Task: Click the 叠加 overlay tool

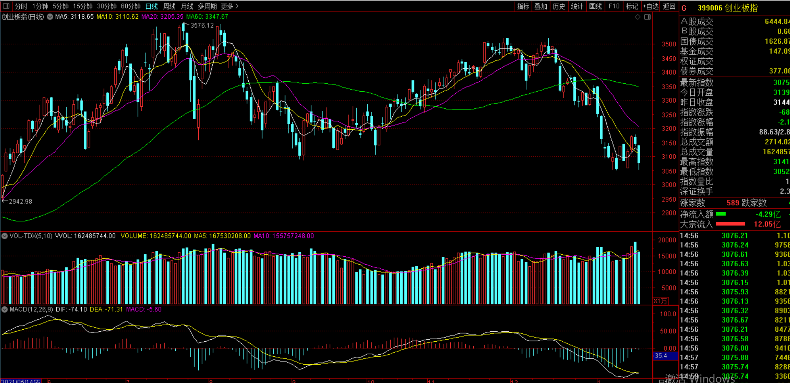Action: (541, 6)
